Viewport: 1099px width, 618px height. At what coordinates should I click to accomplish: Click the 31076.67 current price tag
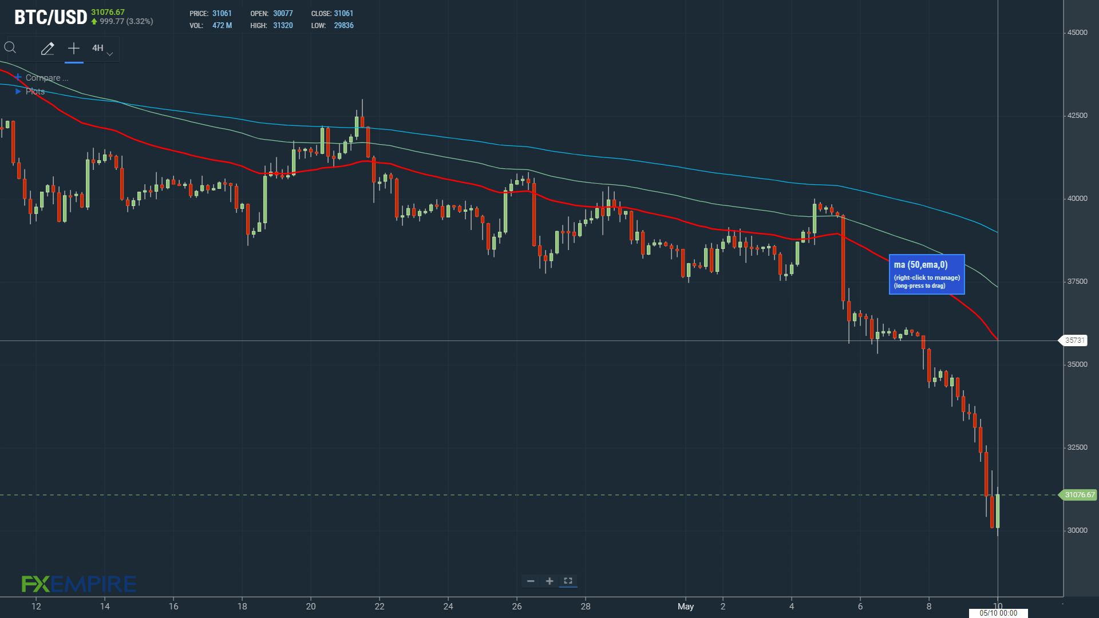tap(1078, 495)
